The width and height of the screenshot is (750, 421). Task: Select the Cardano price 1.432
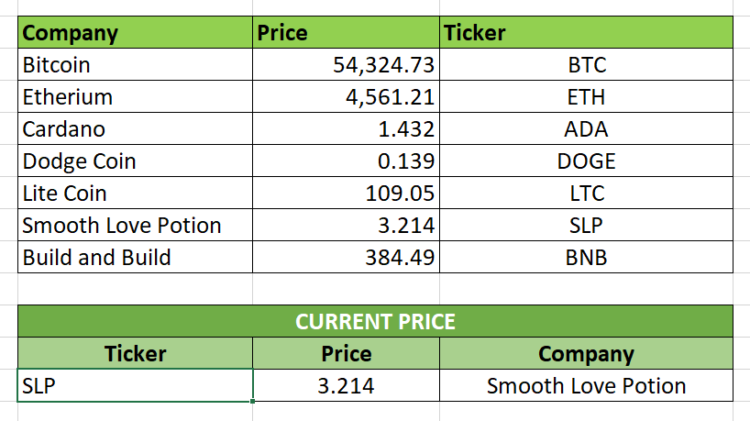point(346,129)
